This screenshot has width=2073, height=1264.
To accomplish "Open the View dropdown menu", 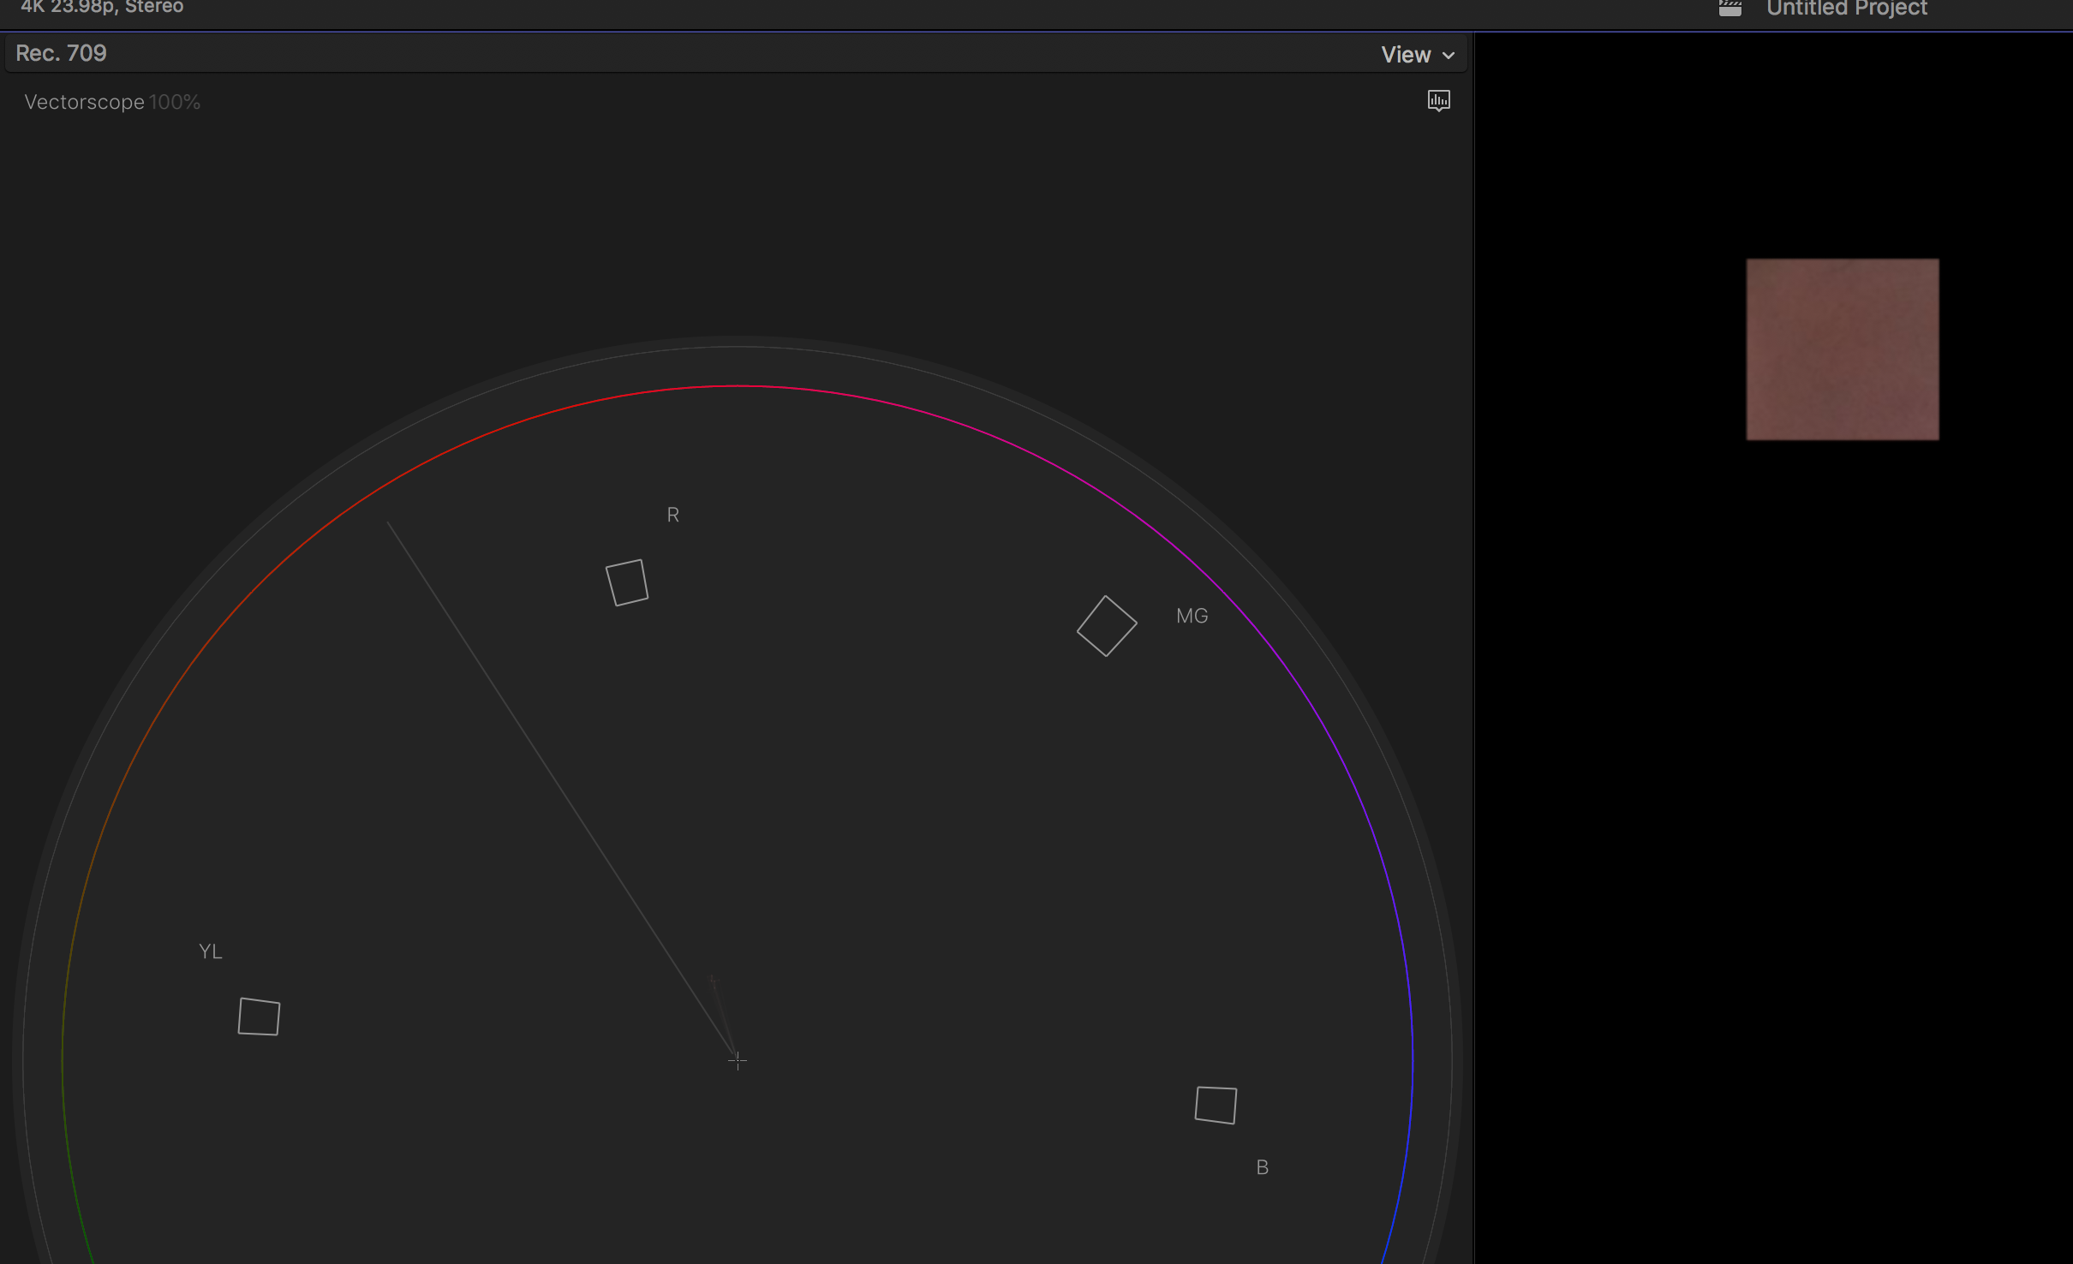I will 1418,55.
